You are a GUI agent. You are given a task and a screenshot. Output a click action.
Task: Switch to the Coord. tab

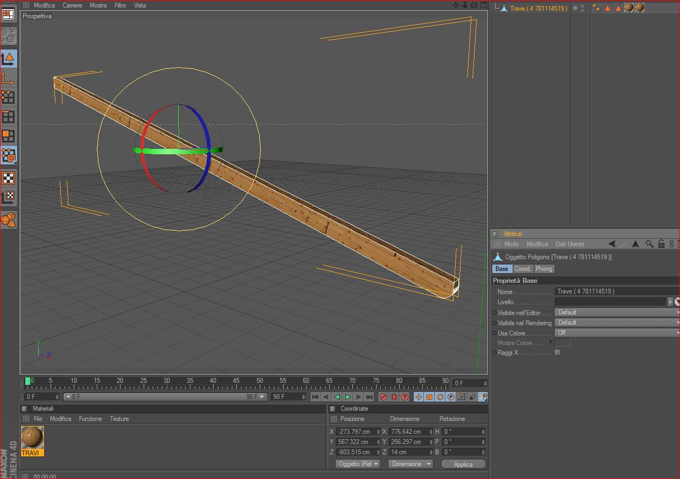click(x=523, y=269)
